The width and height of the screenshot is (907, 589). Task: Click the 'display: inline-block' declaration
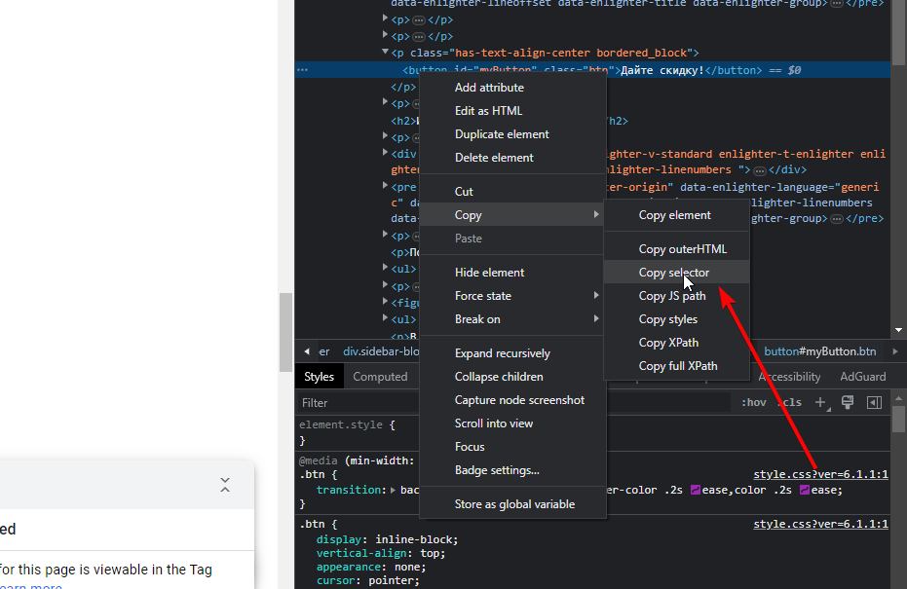click(x=387, y=539)
